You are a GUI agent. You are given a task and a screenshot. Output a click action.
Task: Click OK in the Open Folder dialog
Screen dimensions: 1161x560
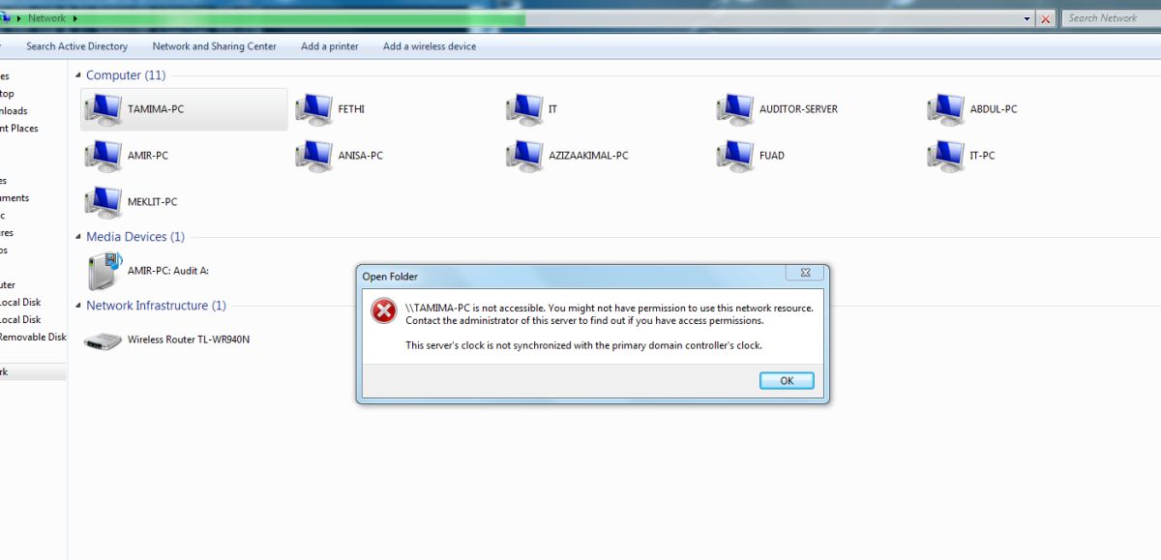[x=787, y=381]
